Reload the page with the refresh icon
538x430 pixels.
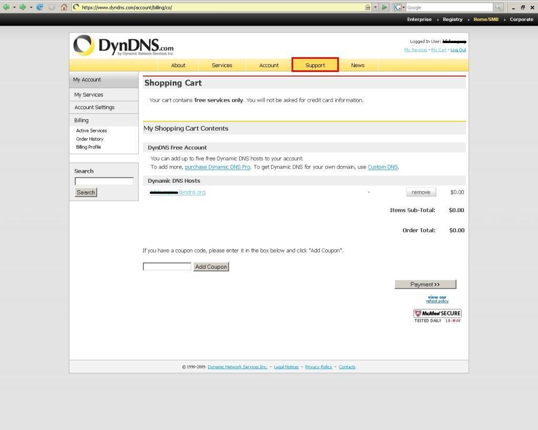40,7
